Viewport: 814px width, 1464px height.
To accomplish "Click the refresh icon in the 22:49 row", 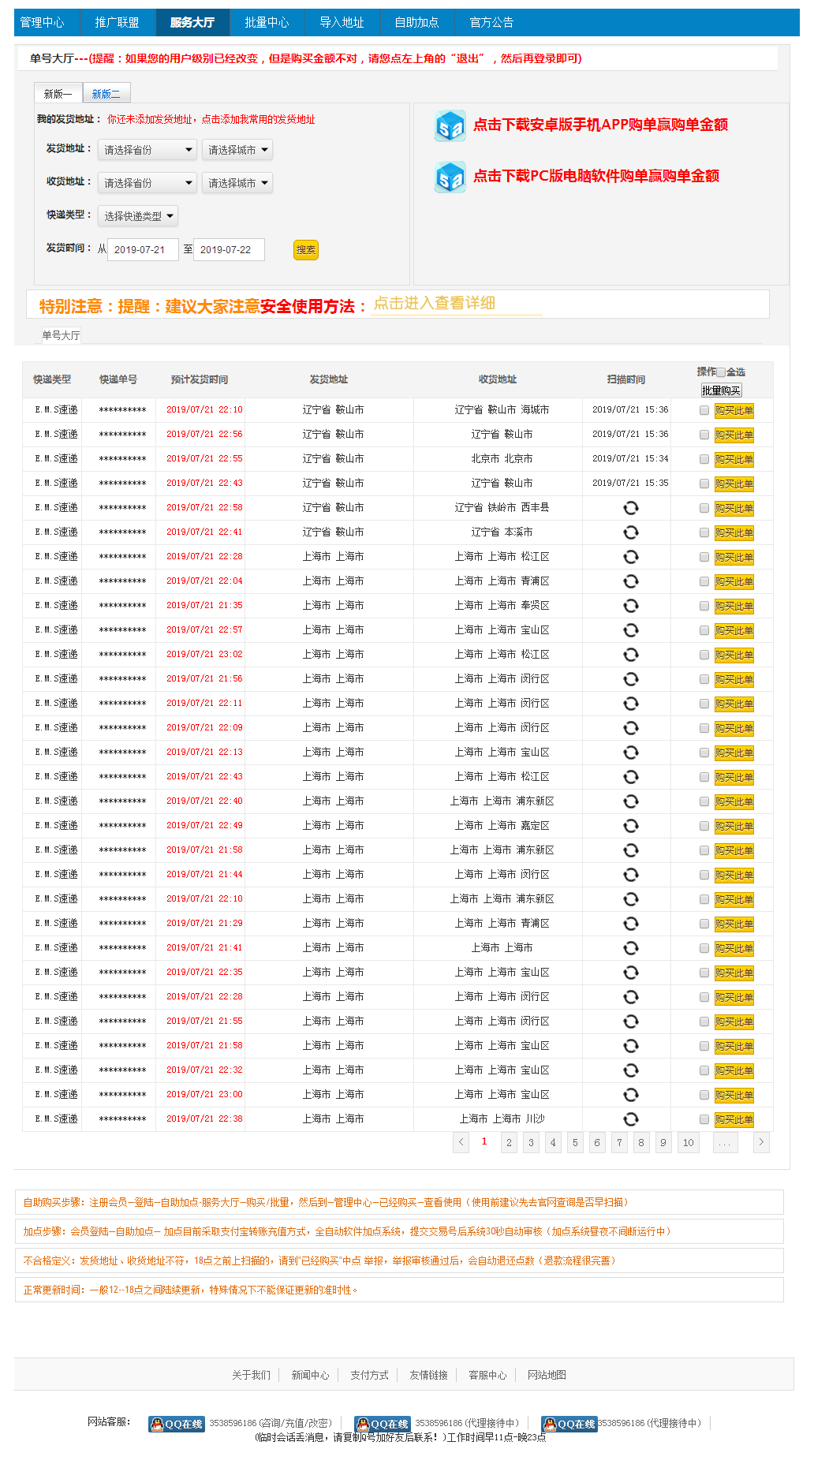I will [631, 826].
